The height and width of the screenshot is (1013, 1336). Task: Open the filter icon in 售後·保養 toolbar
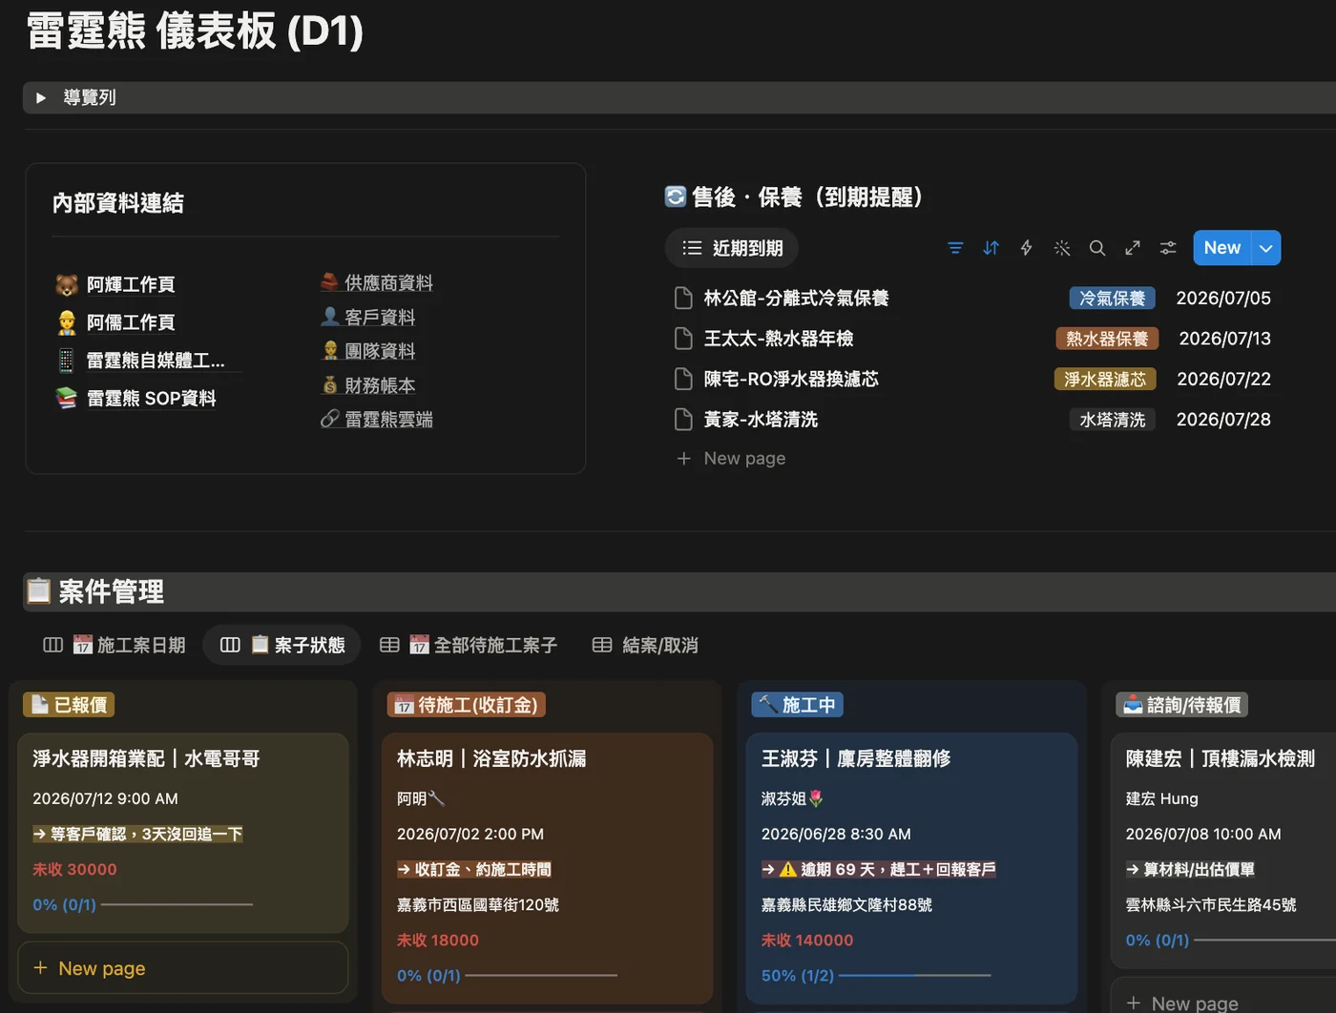click(955, 248)
